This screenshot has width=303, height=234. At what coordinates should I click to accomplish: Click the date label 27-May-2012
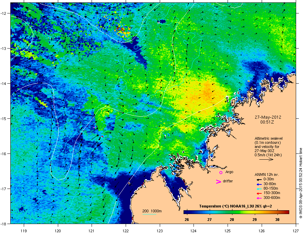268,117
